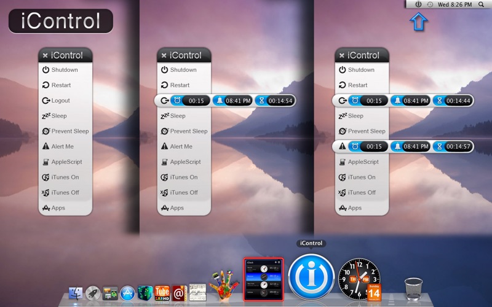
Task: Open Alert Me in the left iControl panel
Action: point(65,147)
